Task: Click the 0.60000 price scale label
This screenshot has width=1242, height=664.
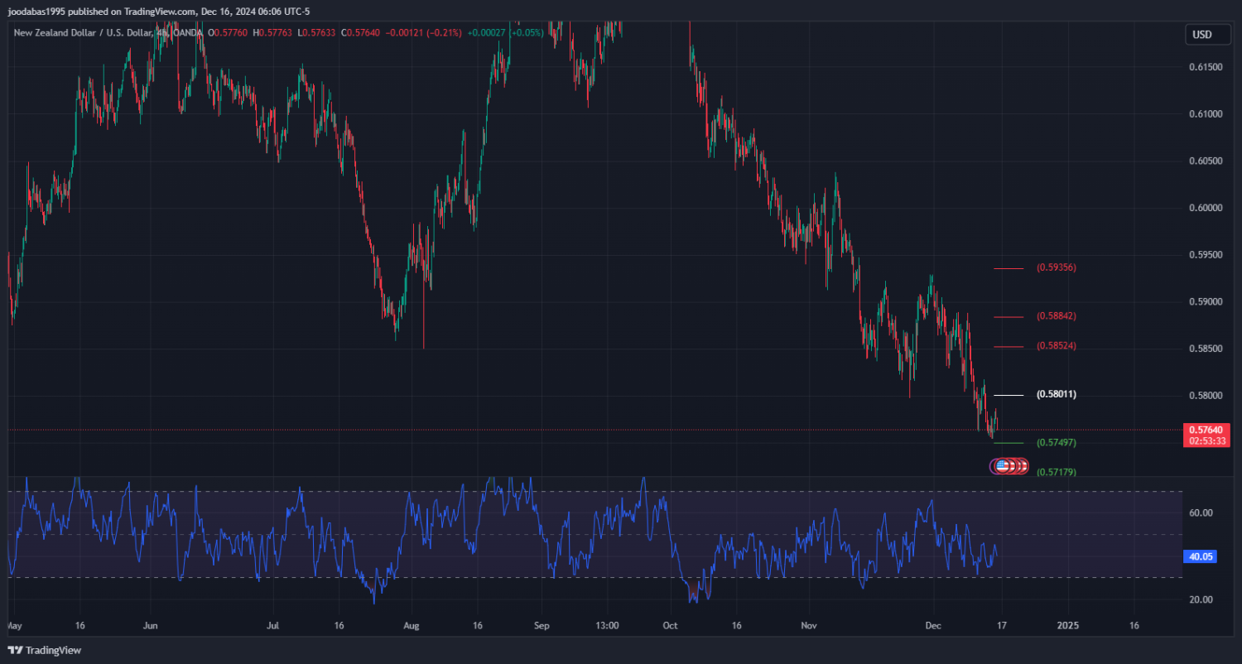Action: [1206, 208]
